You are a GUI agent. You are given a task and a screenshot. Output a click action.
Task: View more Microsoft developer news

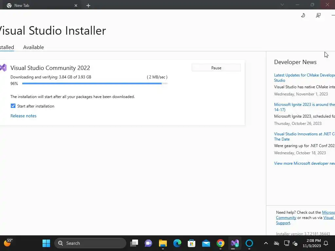305,163
